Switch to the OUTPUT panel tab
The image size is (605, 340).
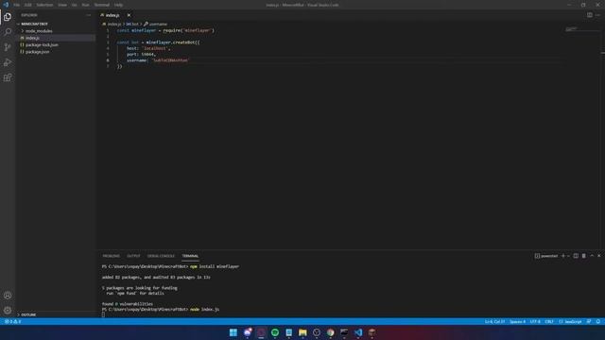click(133, 256)
